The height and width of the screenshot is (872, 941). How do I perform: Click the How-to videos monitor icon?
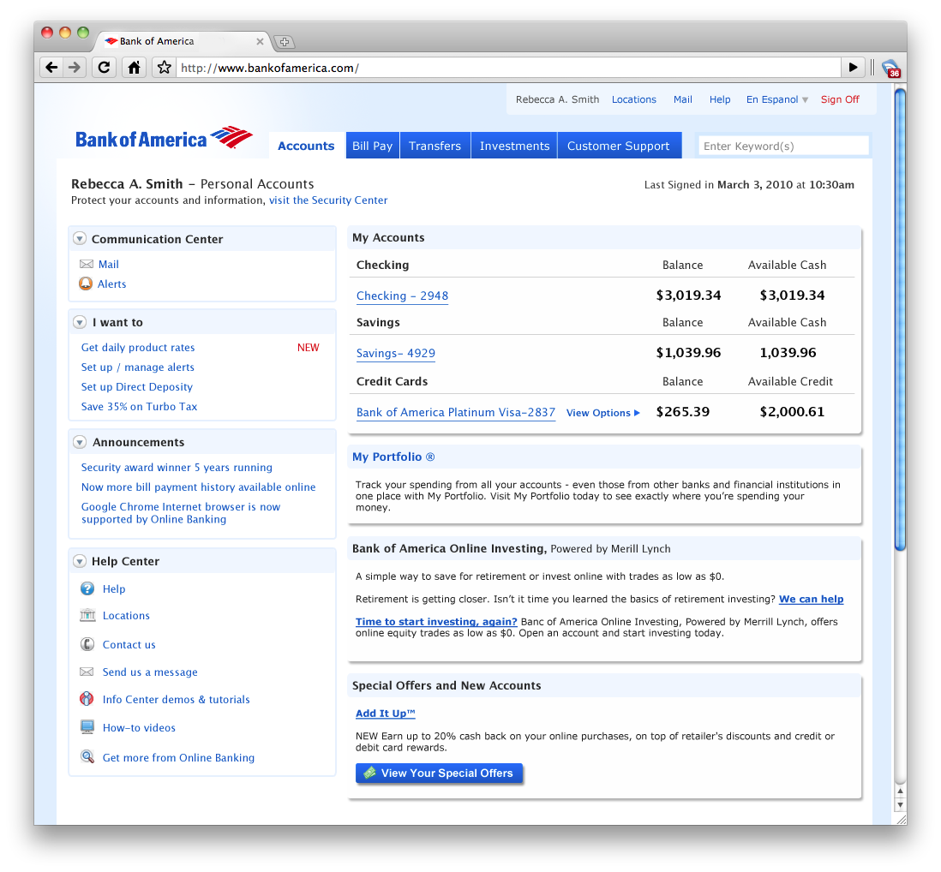pyautogui.click(x=87, y=727)
